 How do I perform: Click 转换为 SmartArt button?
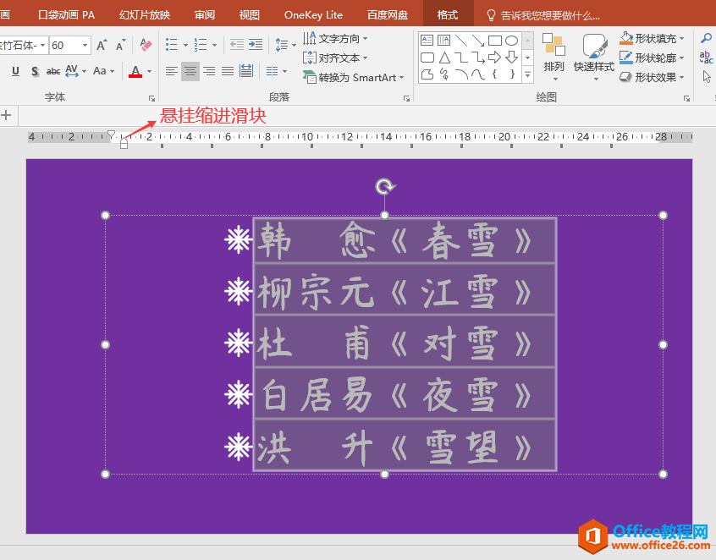click(354, 77)
